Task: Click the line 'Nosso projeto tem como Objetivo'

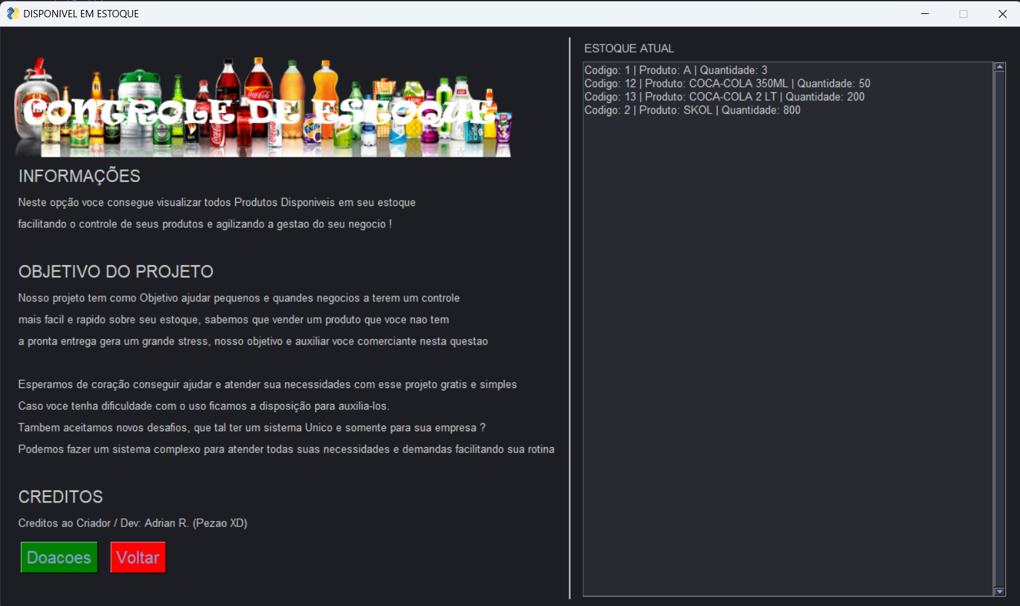Action: pos(239,298)
